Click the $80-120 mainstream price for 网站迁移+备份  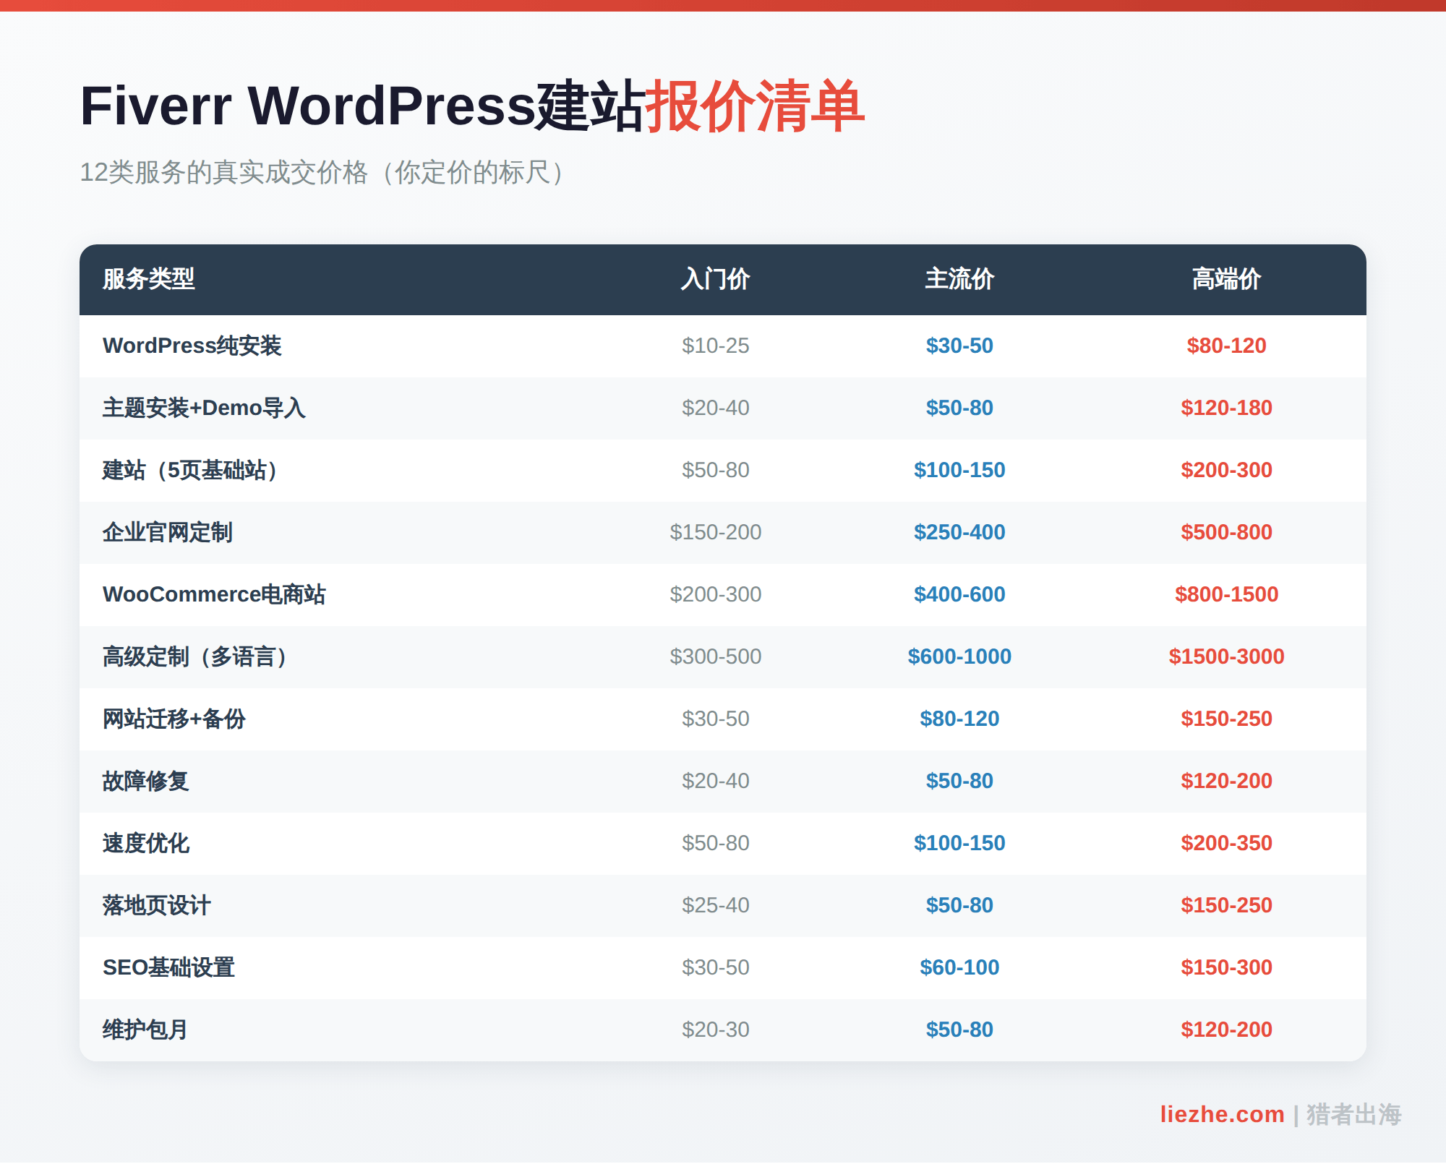pos(959,719)
